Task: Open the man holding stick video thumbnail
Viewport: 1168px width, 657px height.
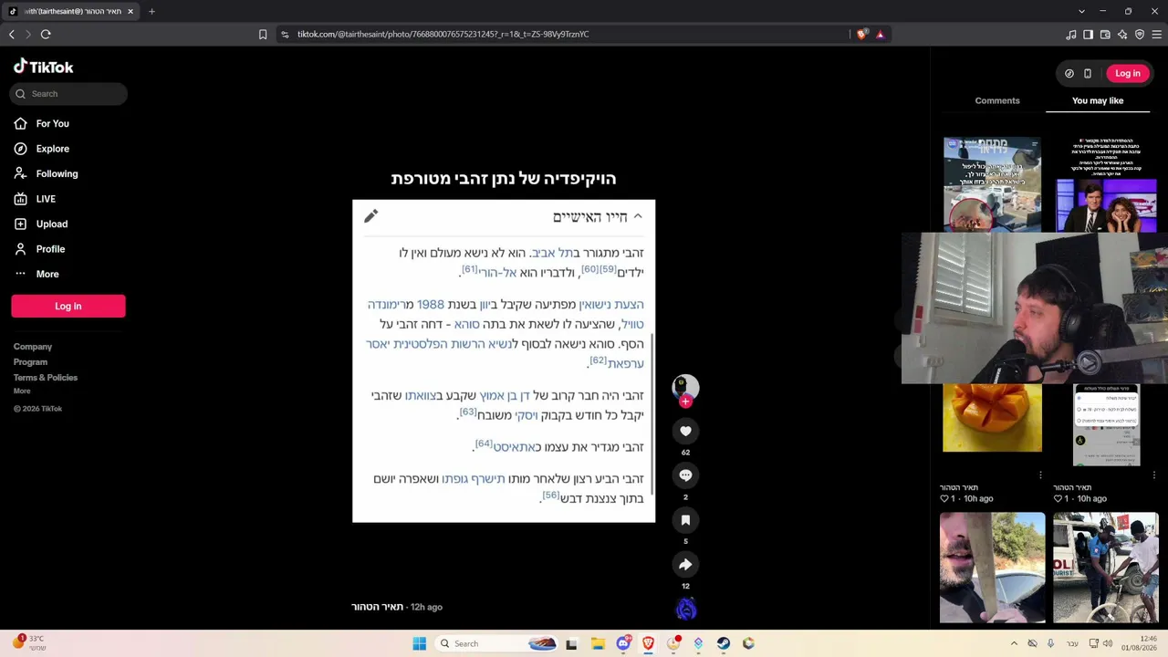Action: point(993,568)
